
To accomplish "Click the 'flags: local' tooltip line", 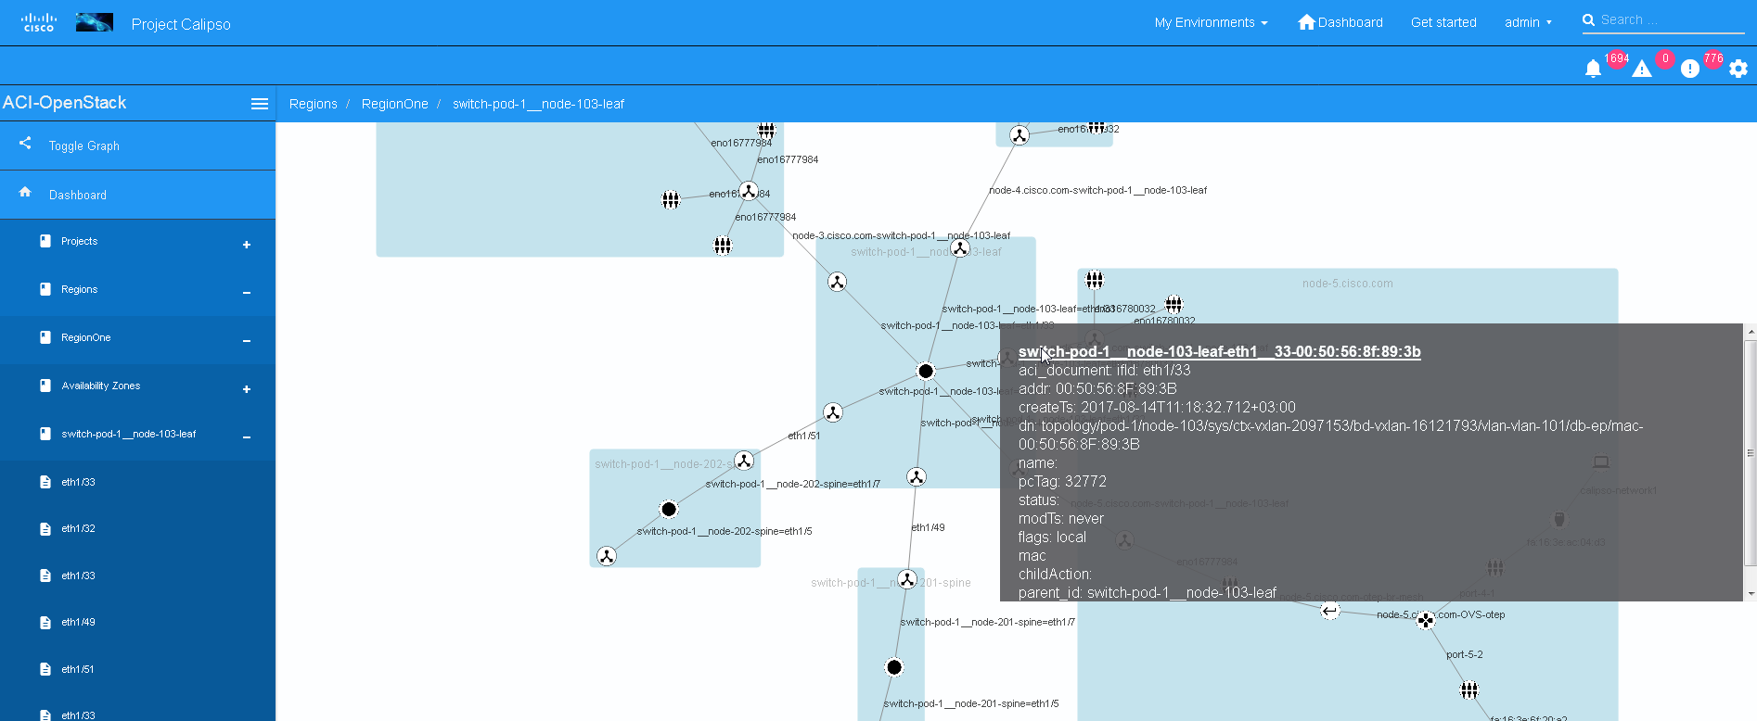I will (x=1052, y=538).
